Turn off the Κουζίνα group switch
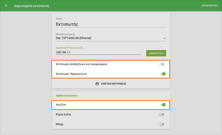 [x=163, y=105]
